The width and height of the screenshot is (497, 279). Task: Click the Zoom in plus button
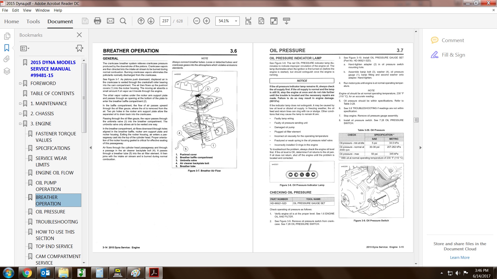[x=207, y=21]
